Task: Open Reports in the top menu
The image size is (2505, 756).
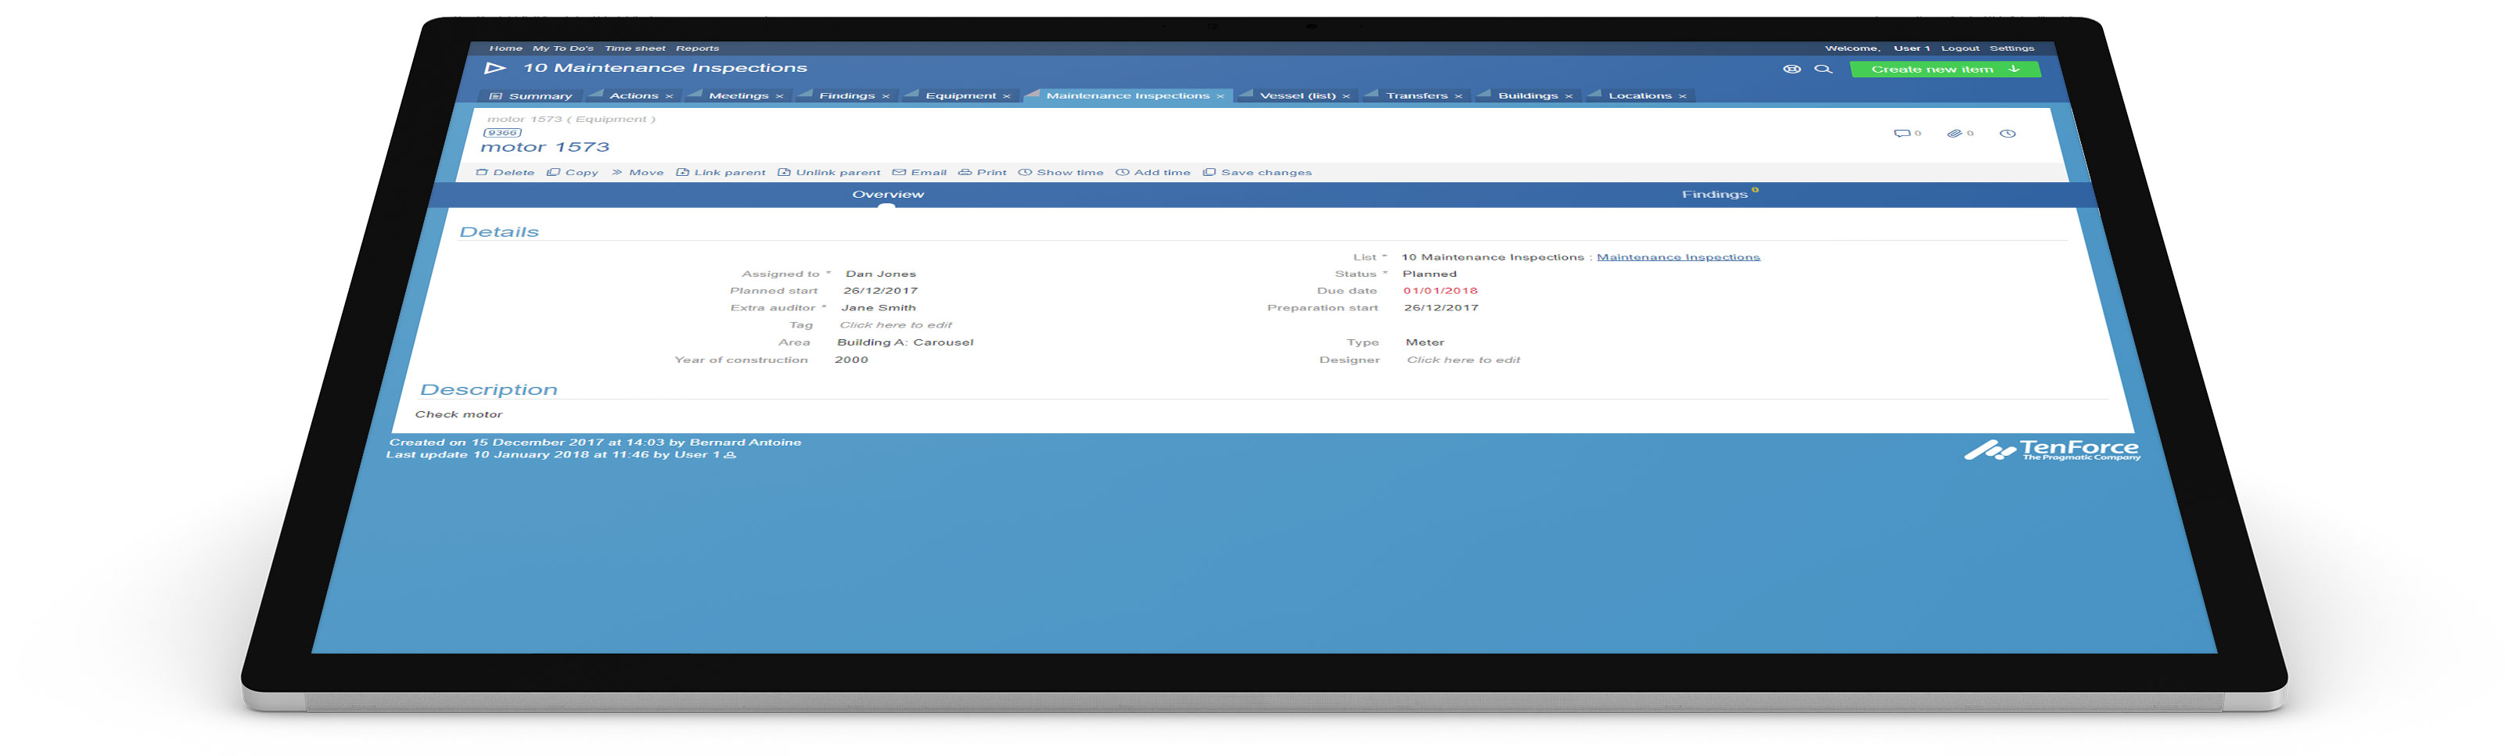Action: click(697, 48)
